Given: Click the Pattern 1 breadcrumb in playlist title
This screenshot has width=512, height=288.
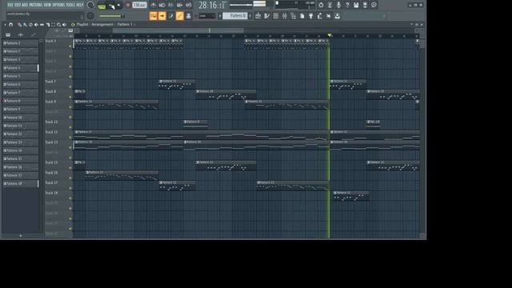Looking at the screenshot, I should [125, 25].
